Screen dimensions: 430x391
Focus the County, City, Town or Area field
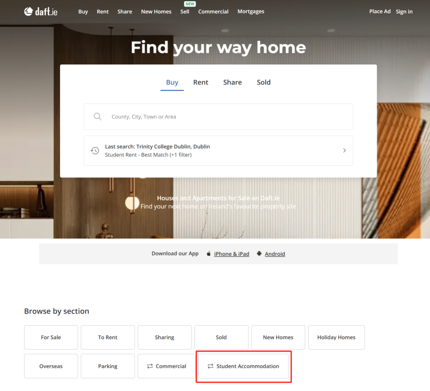(218, 117)
